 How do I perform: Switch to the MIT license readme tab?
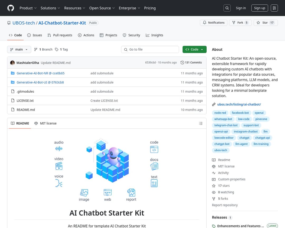tap(45, 123)
